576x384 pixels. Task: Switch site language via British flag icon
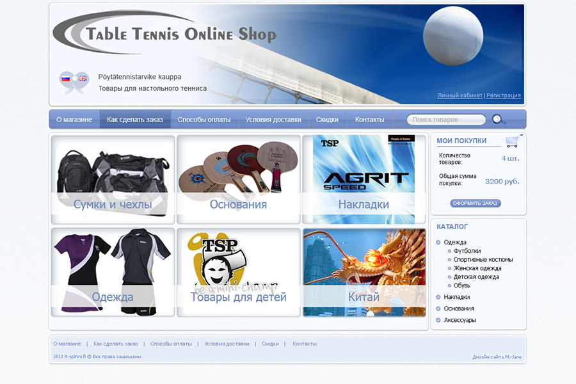tap(82, 79)
